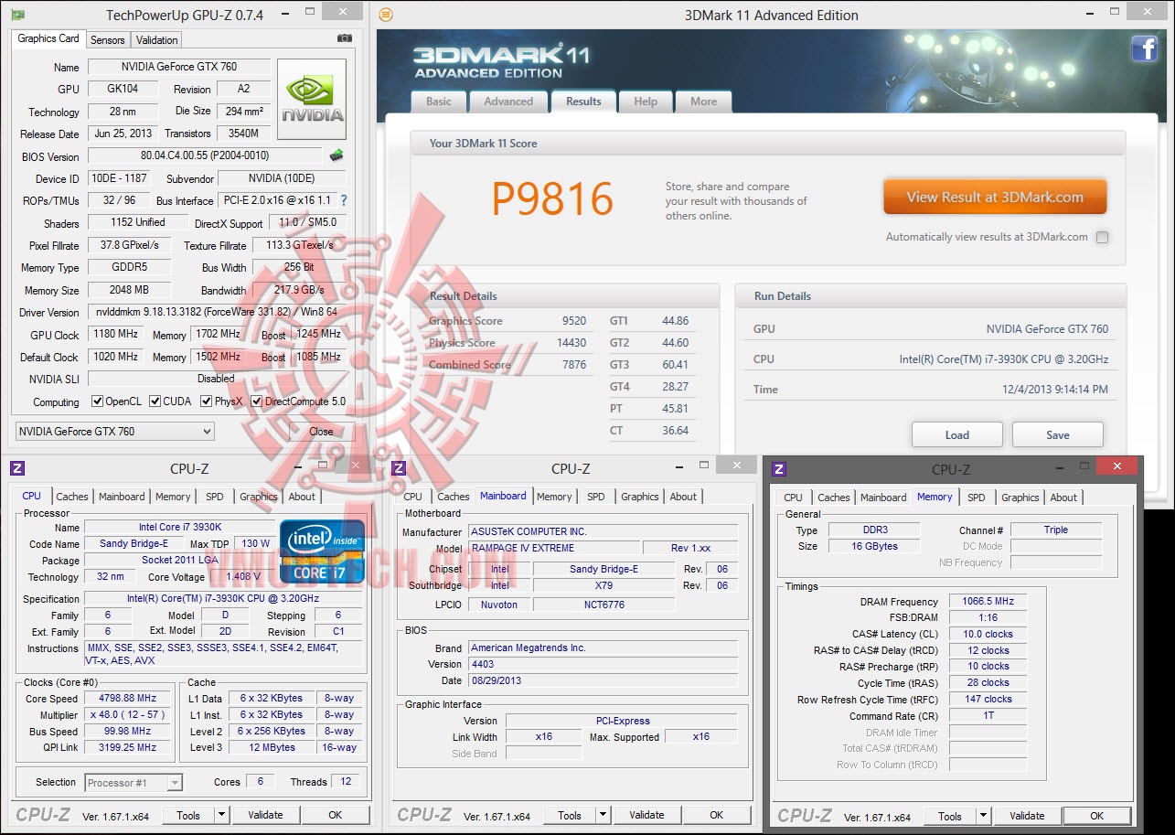Screen dimensions: 1175x835
Task: Click the GPU-Z camera screenshot icon
Action: coord(345,38)
